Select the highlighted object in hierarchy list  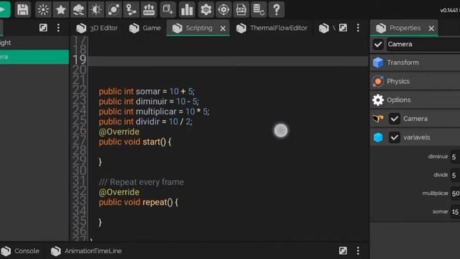pos(34,57)
